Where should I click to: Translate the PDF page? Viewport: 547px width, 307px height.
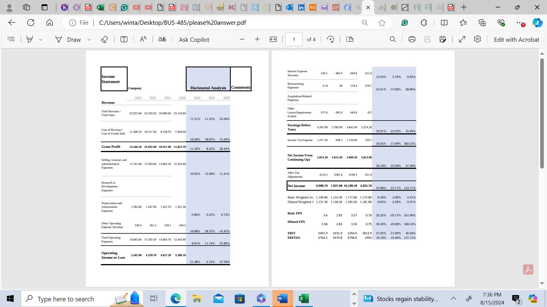(162, 40)
